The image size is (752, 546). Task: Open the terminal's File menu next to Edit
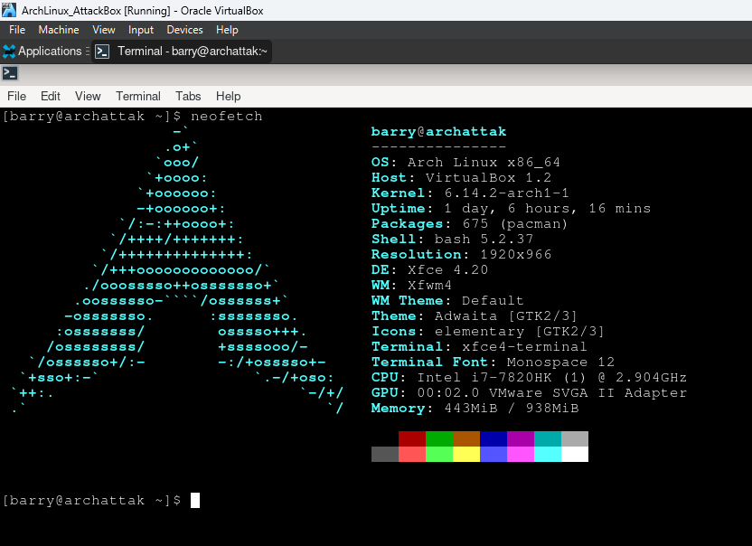17,97
